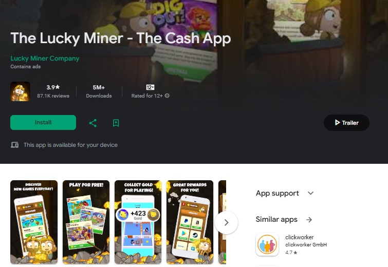Click the Lucky Miner app icon

tap(20, 91)
